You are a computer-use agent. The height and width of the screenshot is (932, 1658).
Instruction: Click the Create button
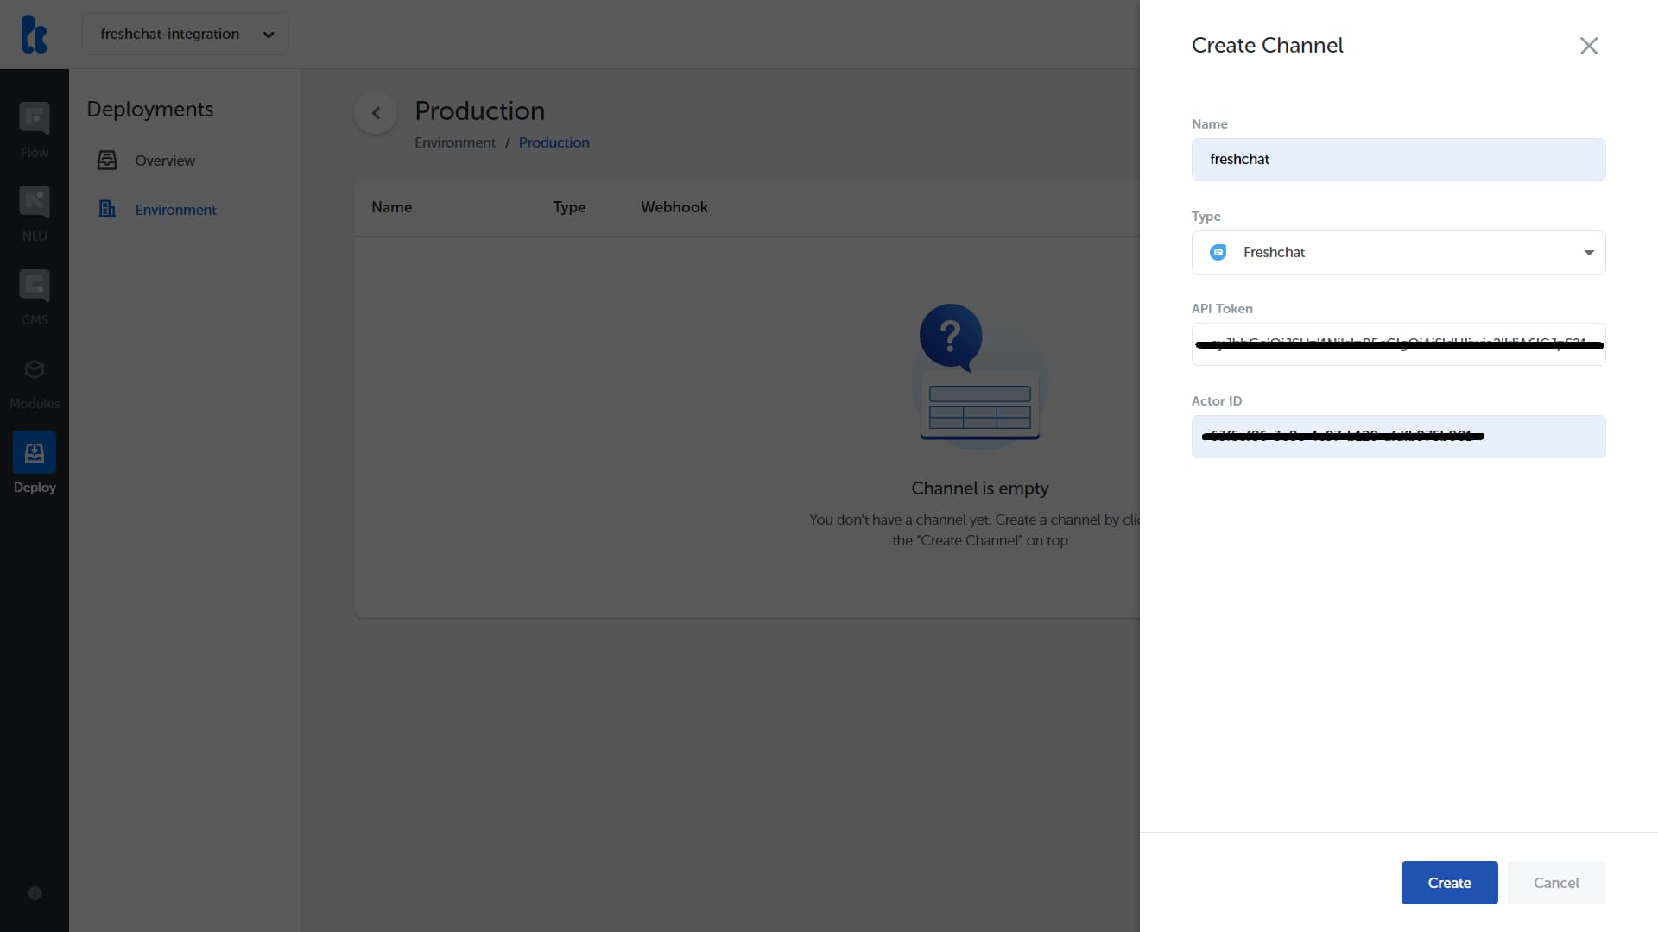click(1449, 883)
